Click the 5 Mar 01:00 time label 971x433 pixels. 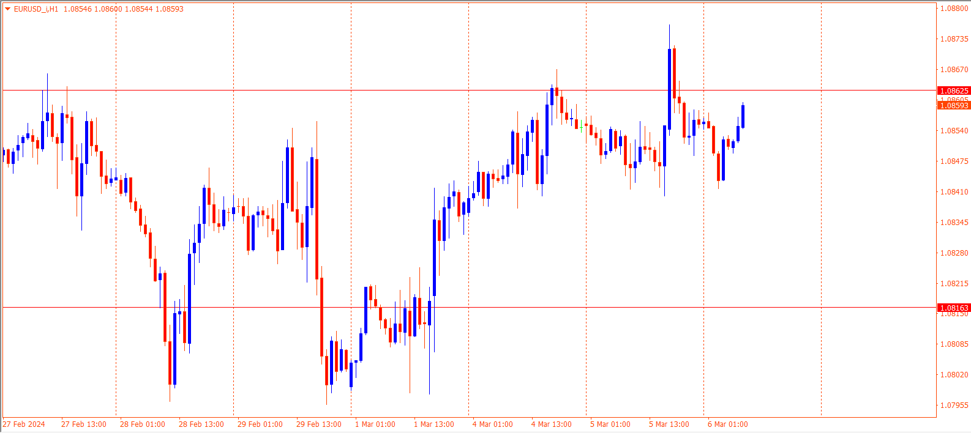(610, 424)
